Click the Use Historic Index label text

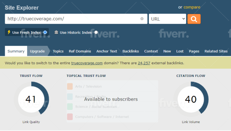76,32
